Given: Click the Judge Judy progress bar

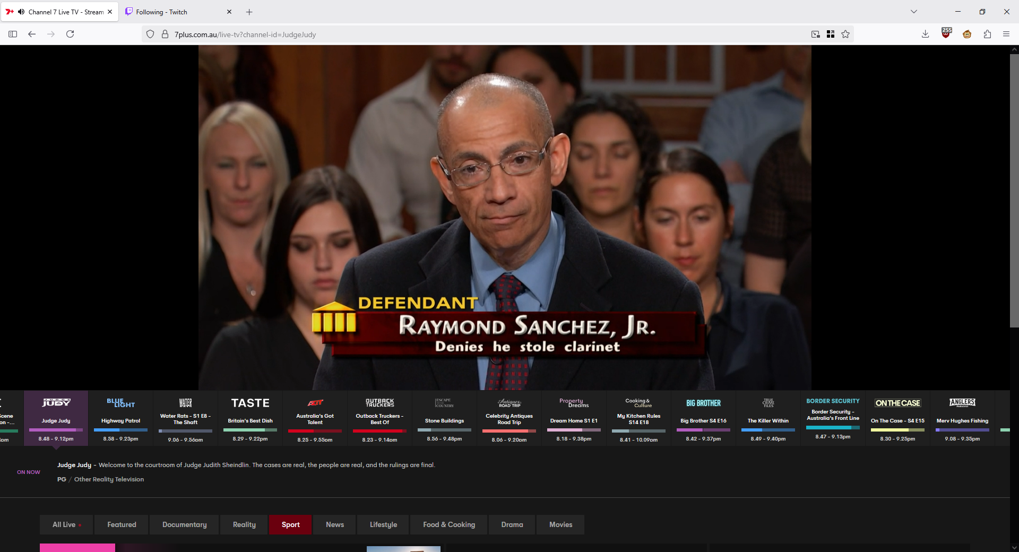Looking at the screenshot, I should [56, 430].
